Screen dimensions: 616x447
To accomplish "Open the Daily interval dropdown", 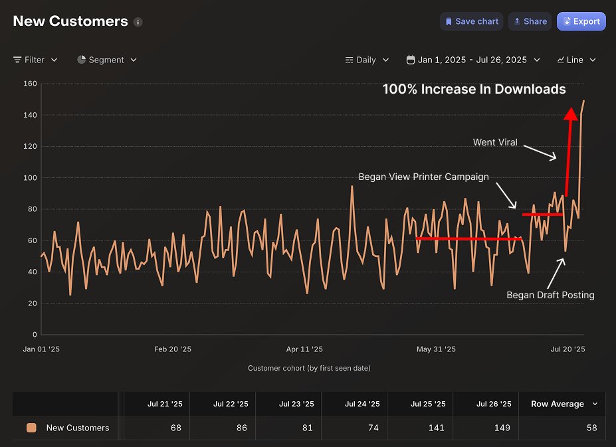I will (x=367, y=60).
